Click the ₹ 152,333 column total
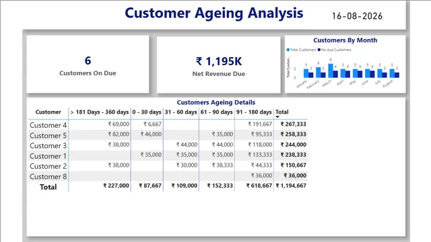The image size is (431, 242). click(220, 186)
